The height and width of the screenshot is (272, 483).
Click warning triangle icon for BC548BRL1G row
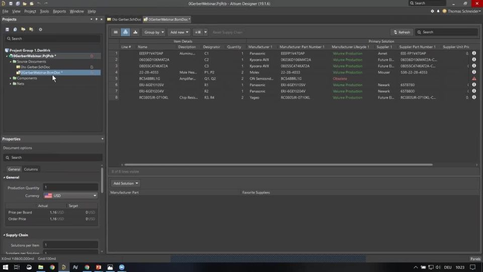tap(474, 79)
